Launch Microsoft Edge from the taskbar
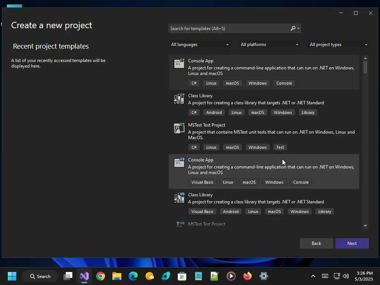This screenshot has width=380, height=285. (133, 276)
